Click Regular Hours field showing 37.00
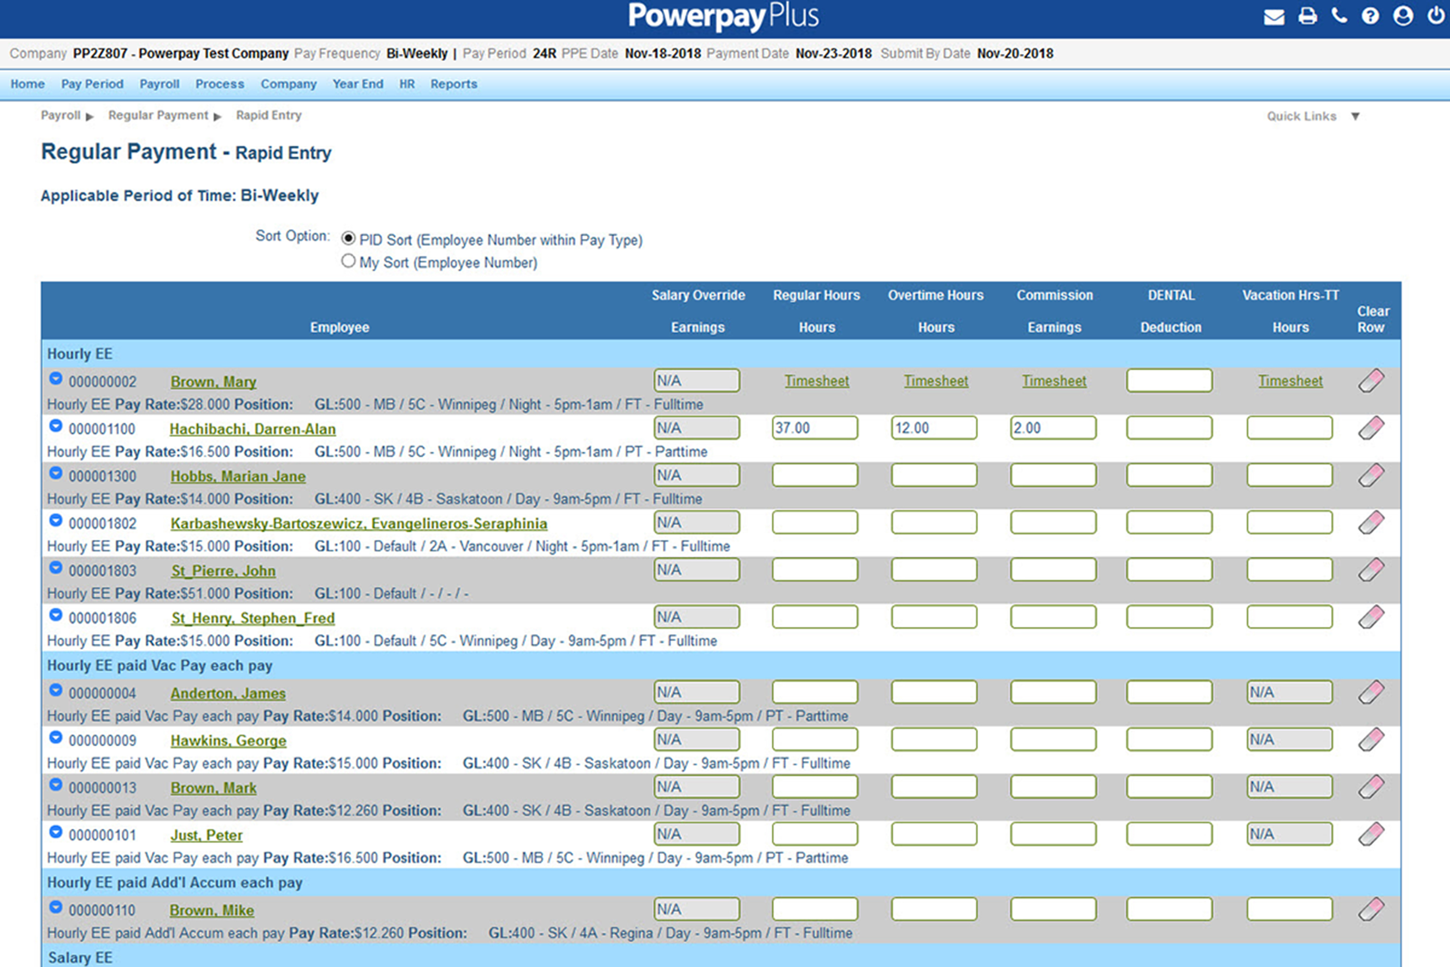The width and height of the screenshot is (1450, 967). coord(814,428)
